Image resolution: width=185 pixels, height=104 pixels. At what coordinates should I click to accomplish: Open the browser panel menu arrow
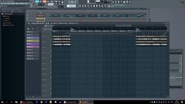[1, 9]
